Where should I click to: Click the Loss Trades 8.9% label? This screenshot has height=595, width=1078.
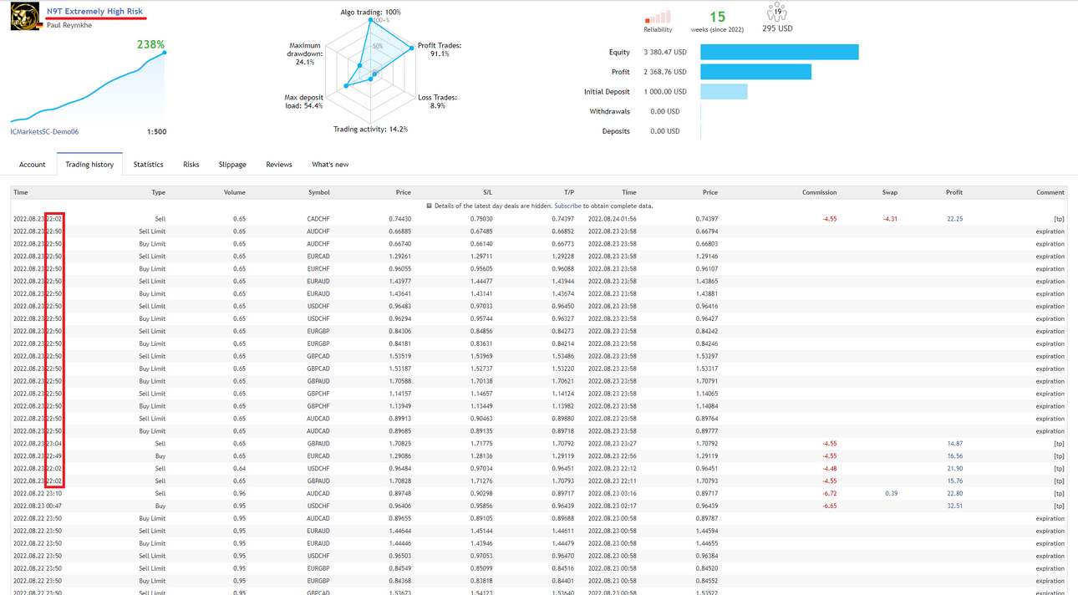[x=438, y=102]
